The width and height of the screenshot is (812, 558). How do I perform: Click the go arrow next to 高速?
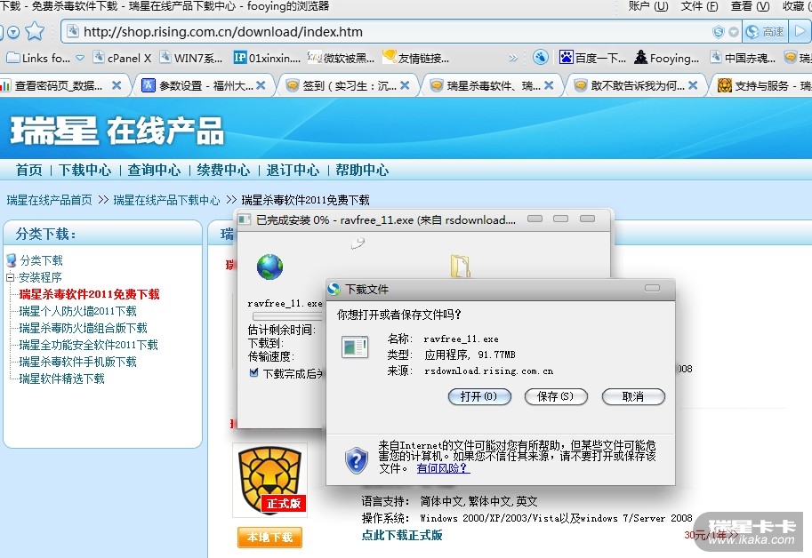[800, 32]
